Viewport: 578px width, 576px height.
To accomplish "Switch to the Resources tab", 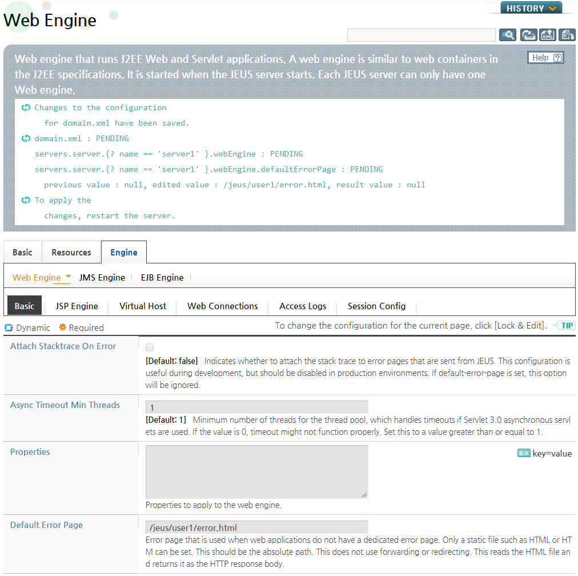I will [x=71, y=252].
